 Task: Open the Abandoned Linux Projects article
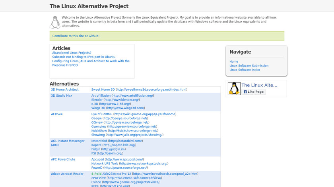pyautogui.click(x=72, y=53)
